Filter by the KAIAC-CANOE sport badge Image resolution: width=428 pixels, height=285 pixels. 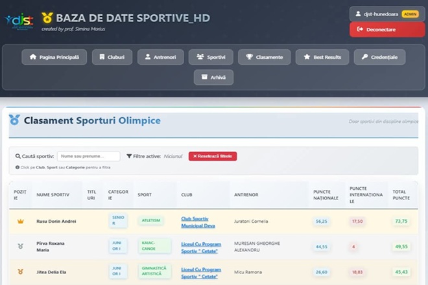coord(154,245)
